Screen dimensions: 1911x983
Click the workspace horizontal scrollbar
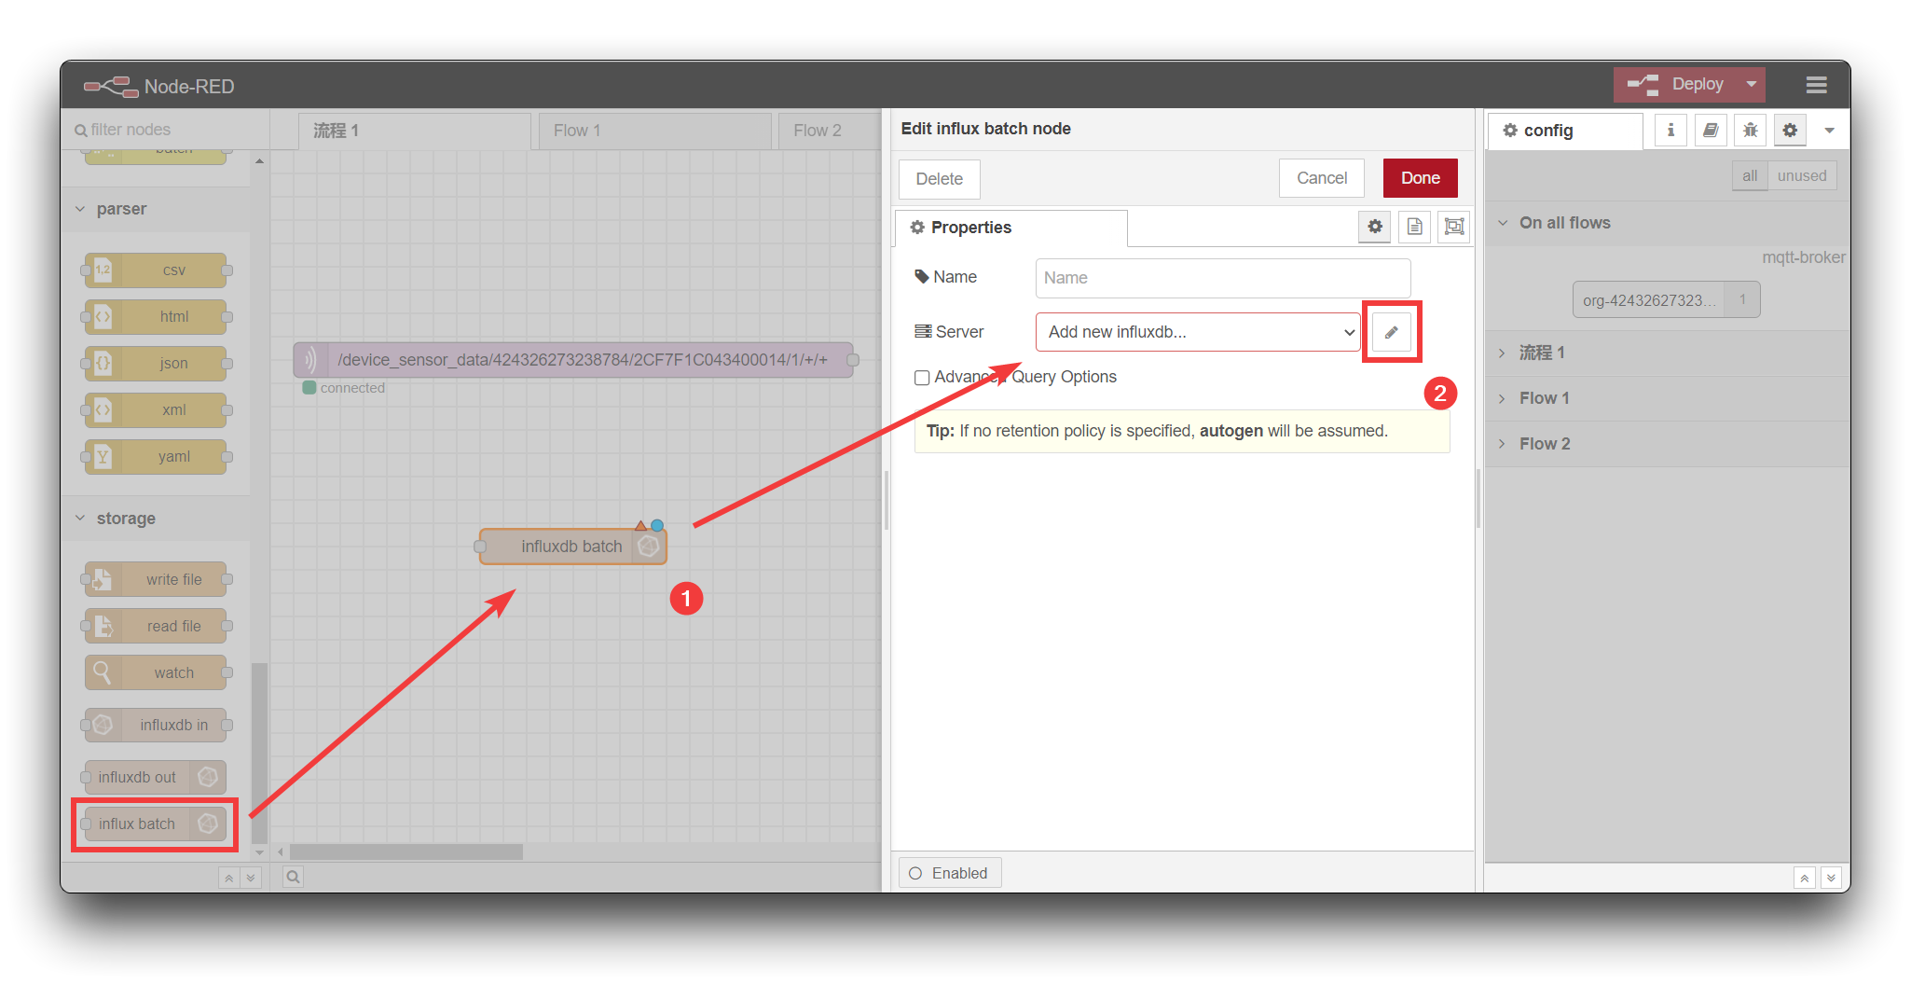click(406, 852)
